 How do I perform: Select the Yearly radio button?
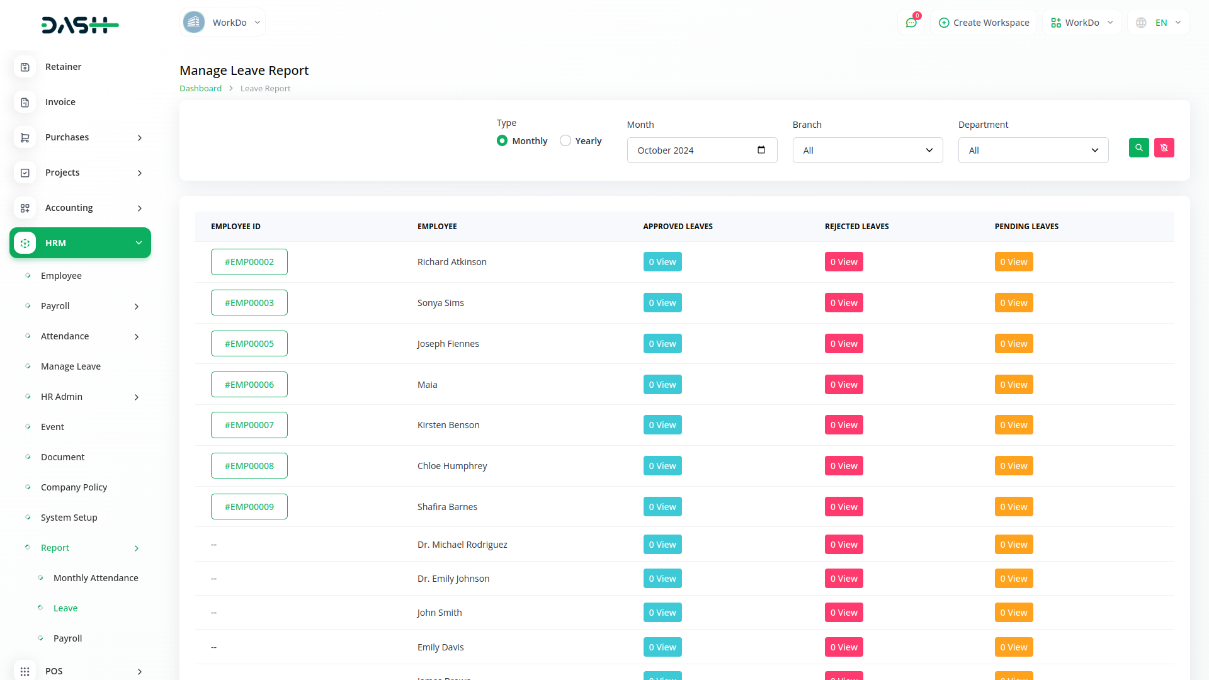(x=565, y=140)
